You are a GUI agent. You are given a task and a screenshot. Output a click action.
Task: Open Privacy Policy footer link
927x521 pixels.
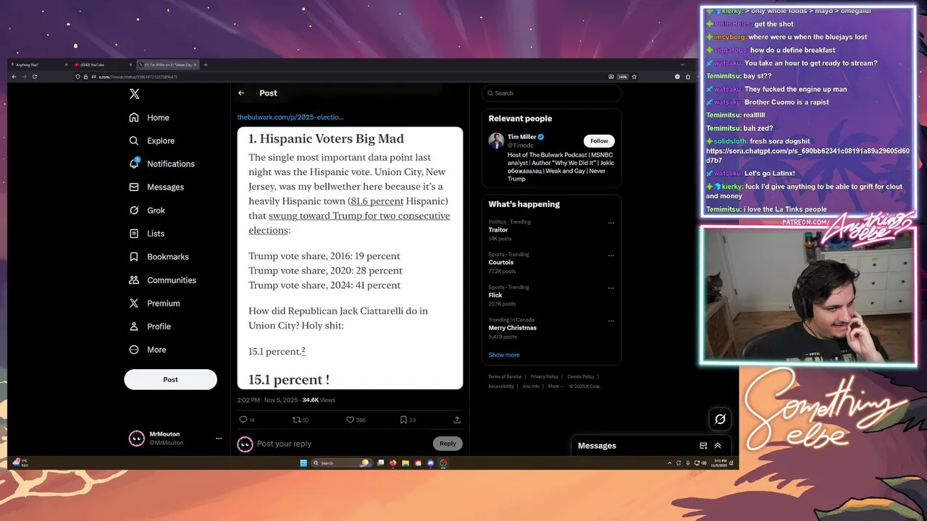(544, 376)
